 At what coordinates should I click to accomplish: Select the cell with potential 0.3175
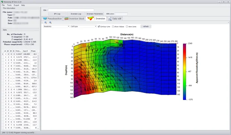pyautogui.click(x=19, y=57)
